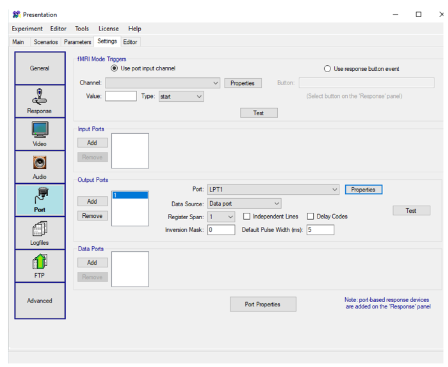
Task: Click Properties button next to LPT1 port
Action: 364,190
